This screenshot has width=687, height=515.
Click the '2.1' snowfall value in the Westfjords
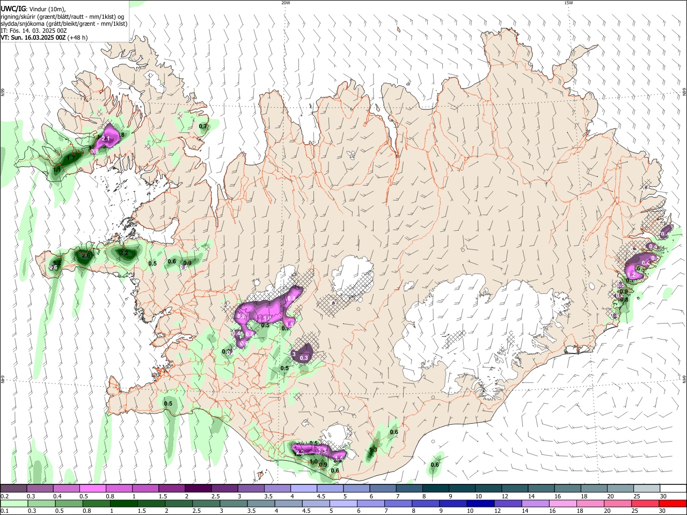[106, 139]
